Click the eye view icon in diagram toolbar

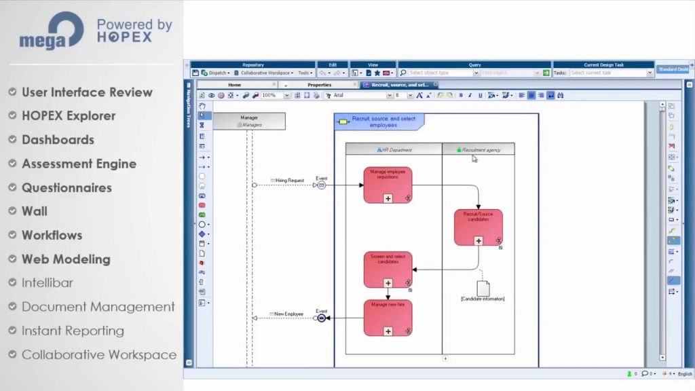tap(212, 95)
